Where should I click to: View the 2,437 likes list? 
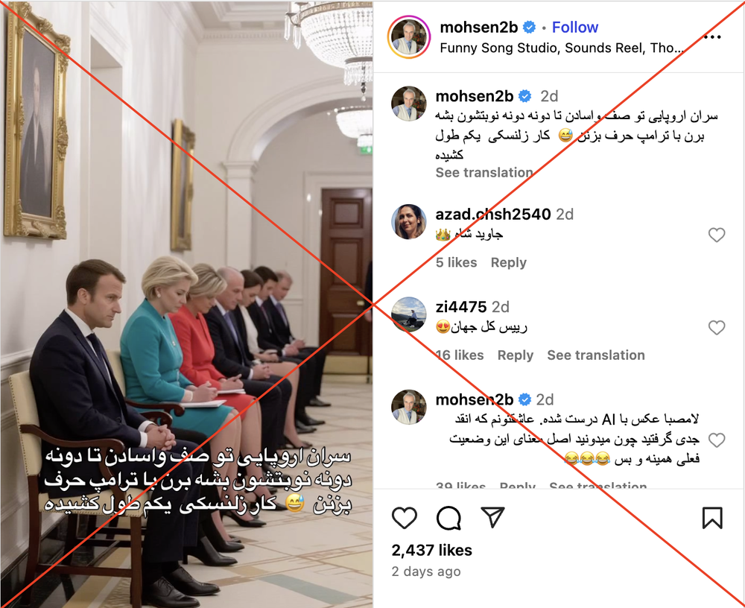pyautogui.click(x=431, y=550)
